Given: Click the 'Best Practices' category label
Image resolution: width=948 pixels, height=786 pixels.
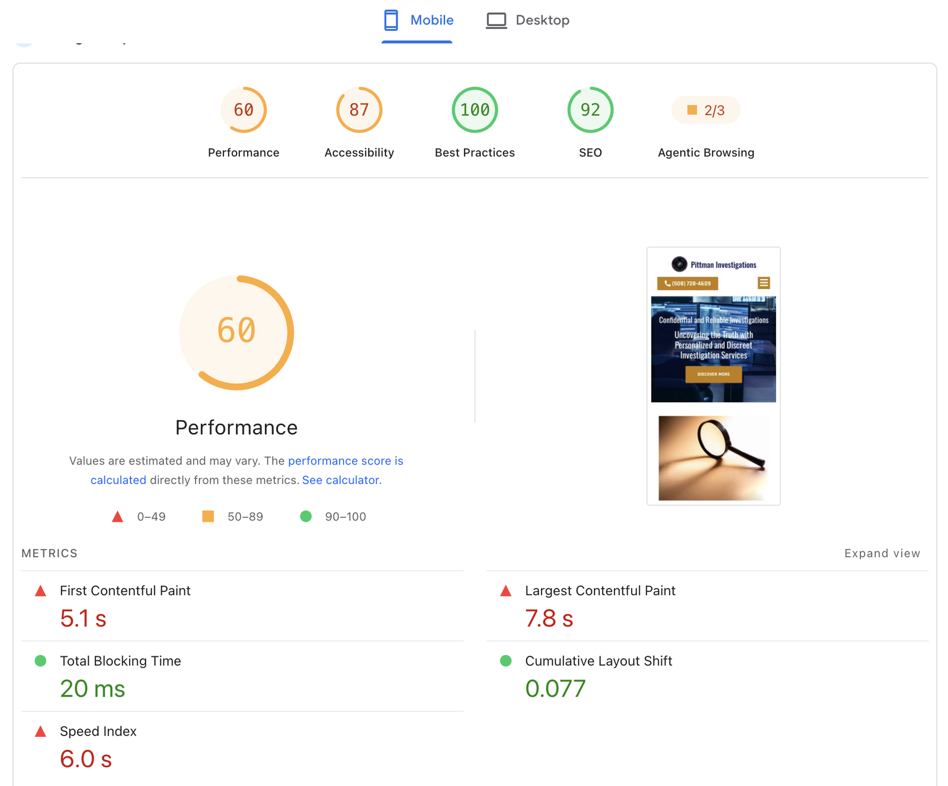Looking at the screenshot, I should tap(475, 153).
